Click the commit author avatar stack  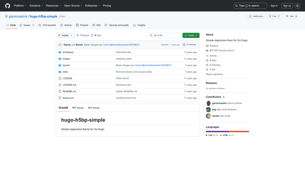point(60,45)
